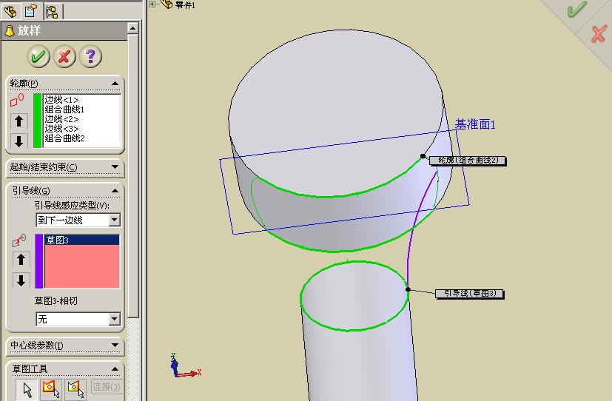Click the 连接(J) button
Image resolution: width=612 pixels, height=401 pixels.
(x=107, y=387)
